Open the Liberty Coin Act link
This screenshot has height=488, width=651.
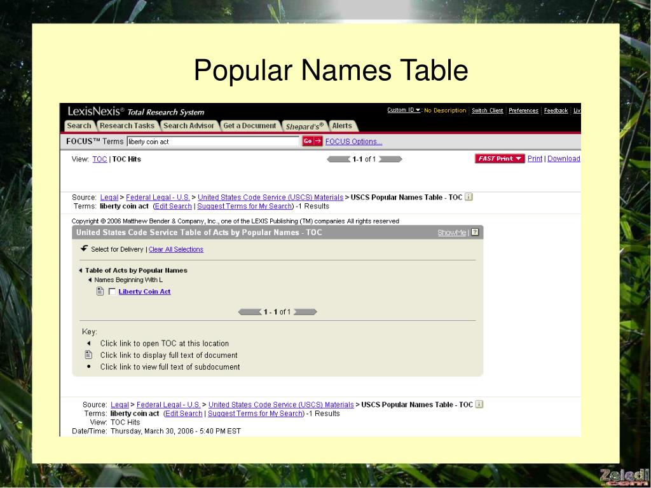click(144, 291)
